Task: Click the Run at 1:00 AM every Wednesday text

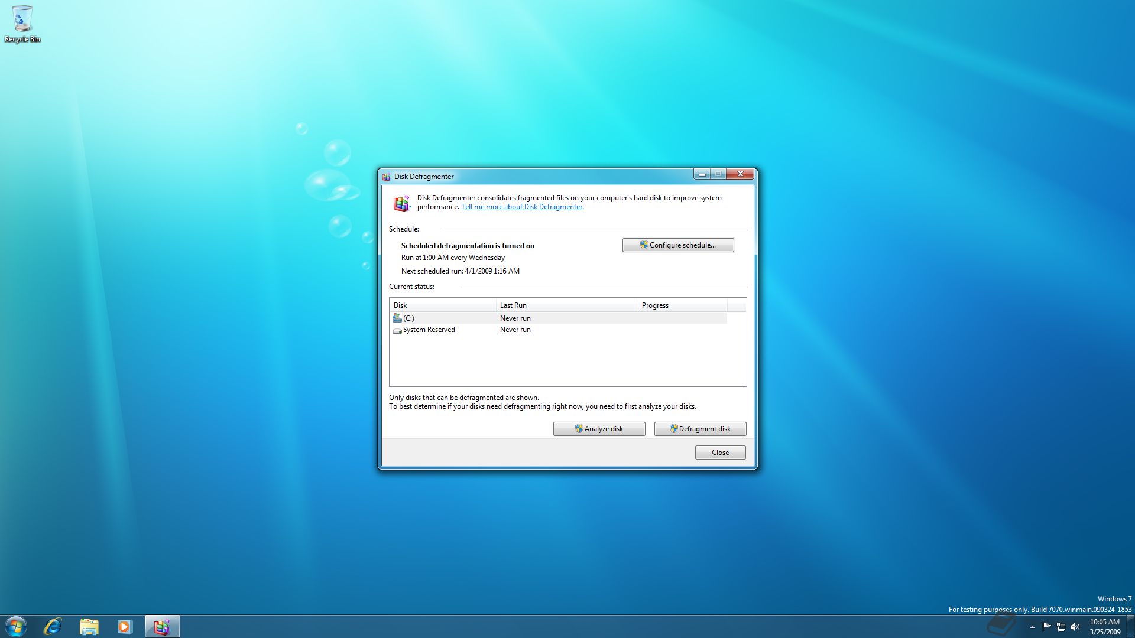Action: 453,258
